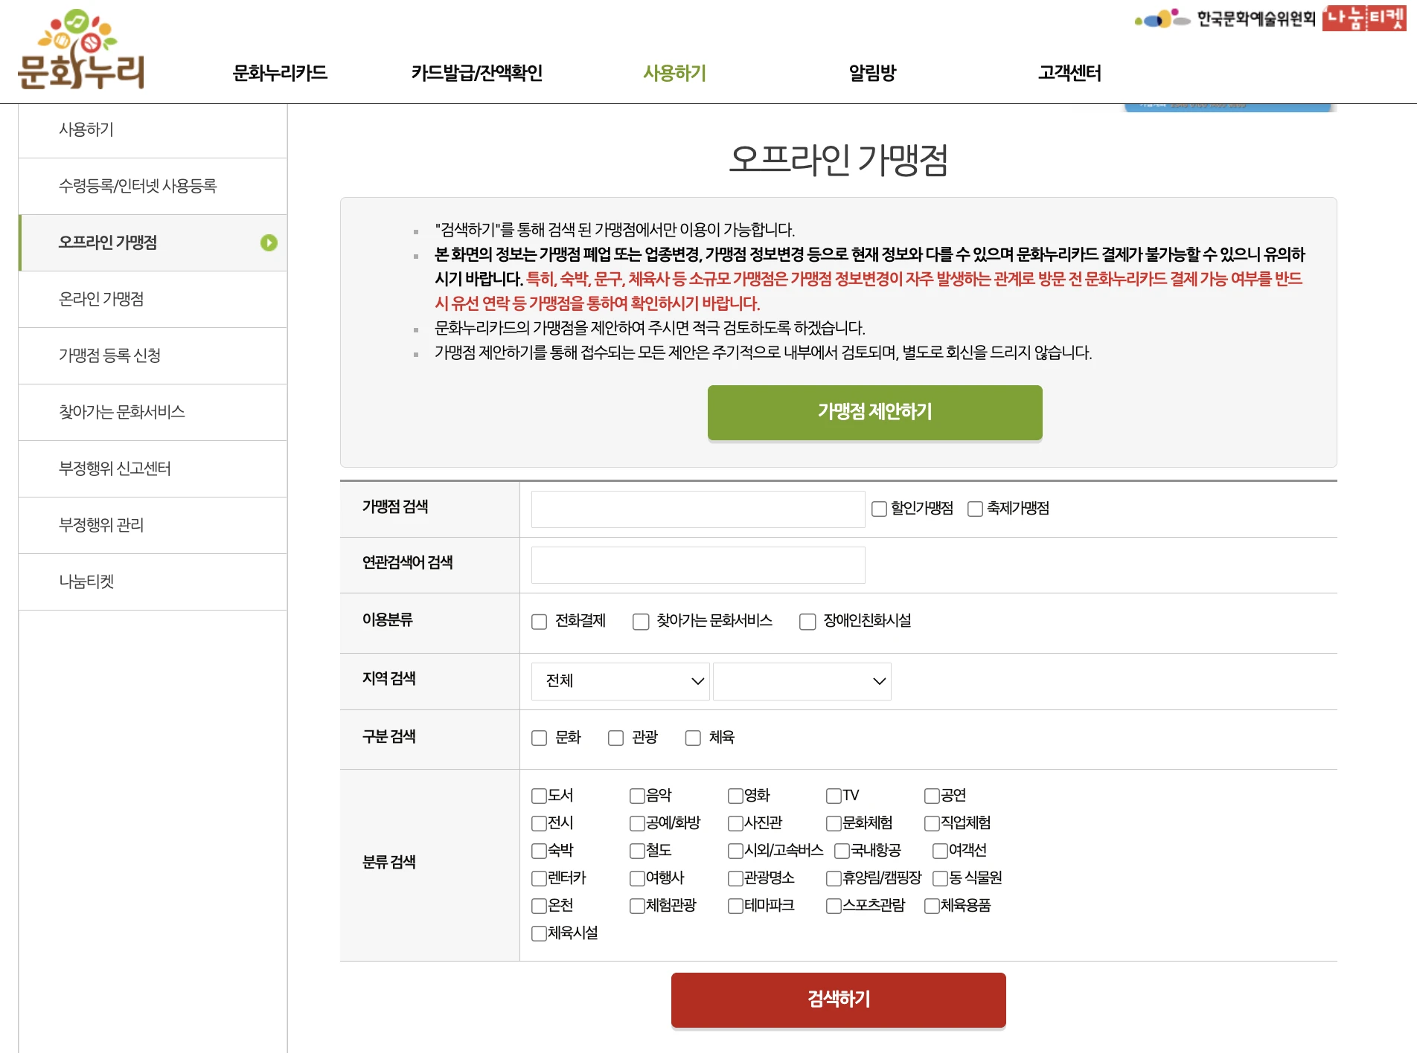
Task: Go to 카드발급/잔액확인 menu
Action: click(476, 73)
